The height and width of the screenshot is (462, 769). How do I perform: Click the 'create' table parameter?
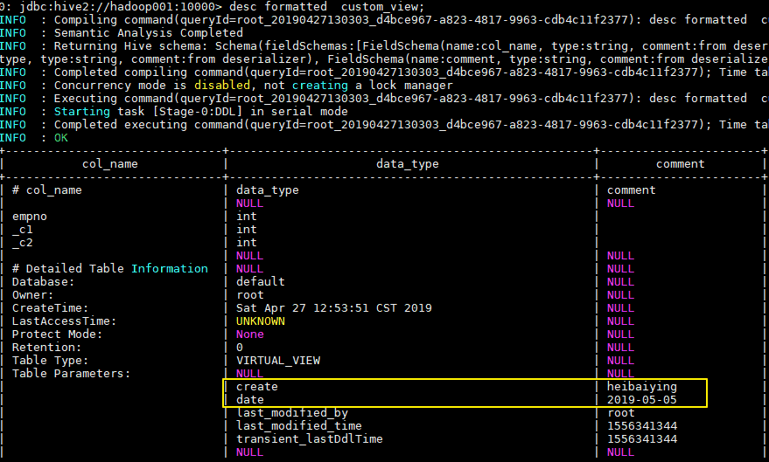256,386
